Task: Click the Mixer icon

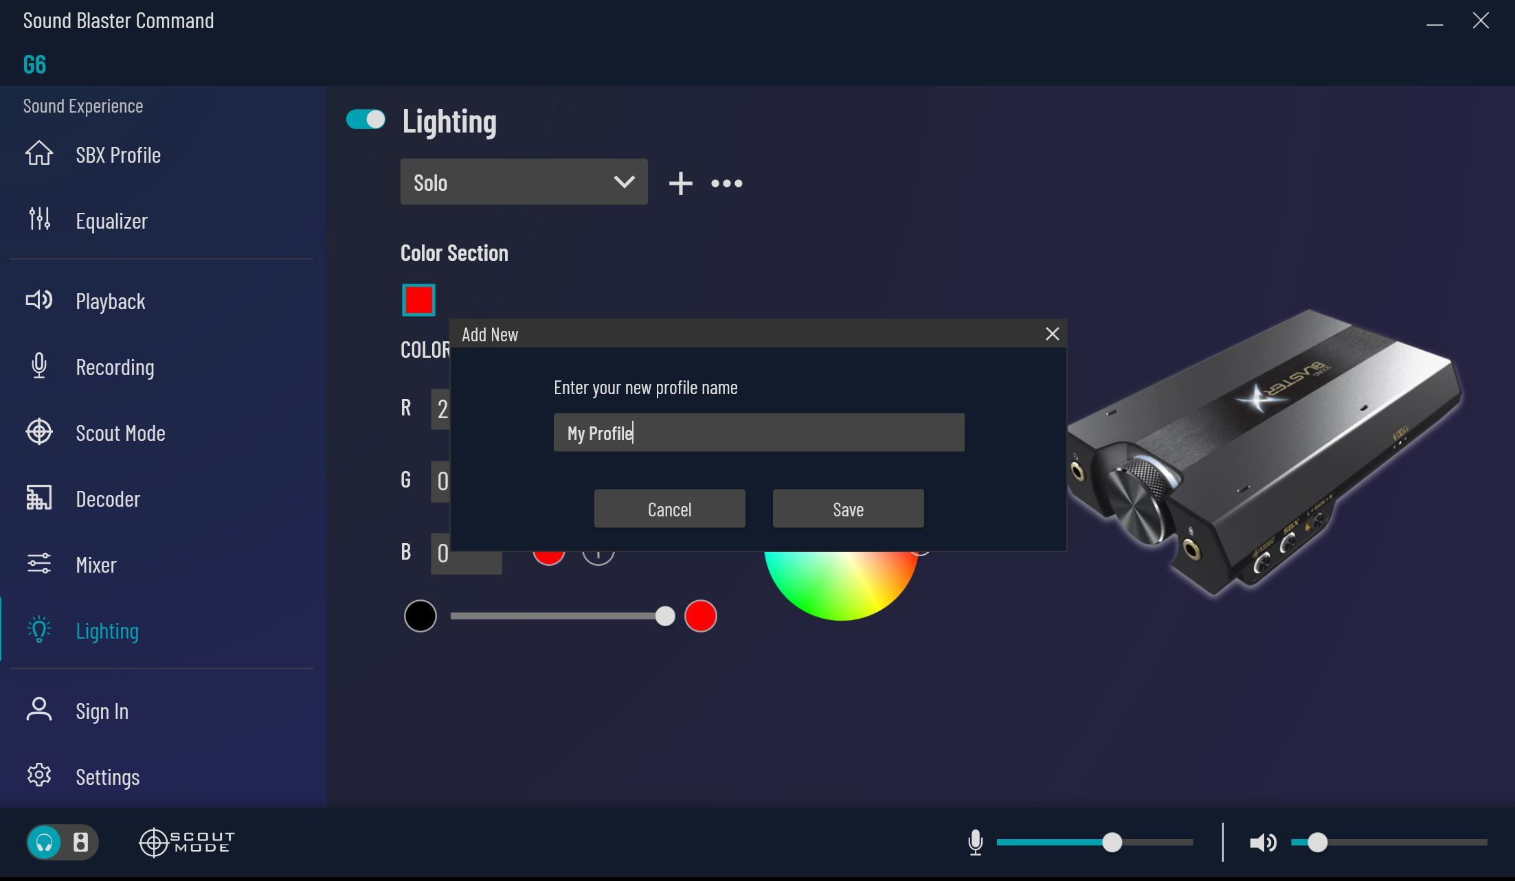Action: [39, 563]
